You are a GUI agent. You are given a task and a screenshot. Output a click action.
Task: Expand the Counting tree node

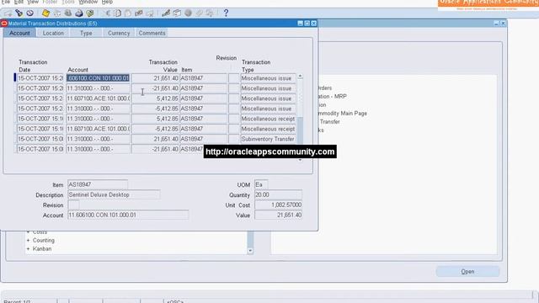click(x=28, y=241)
